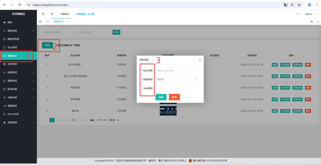Click the sidebar collapse icon in top bar

pos(43,14)
